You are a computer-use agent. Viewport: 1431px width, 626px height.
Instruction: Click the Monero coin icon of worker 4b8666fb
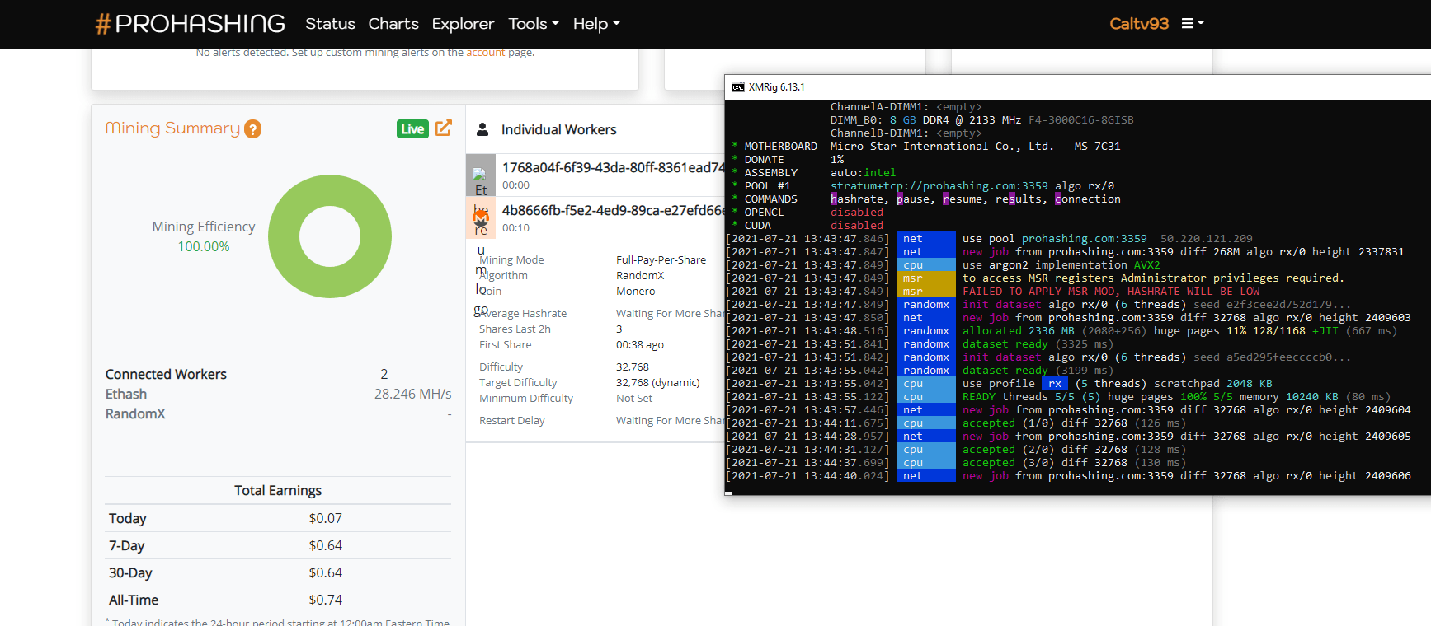[x=481, y=217]
